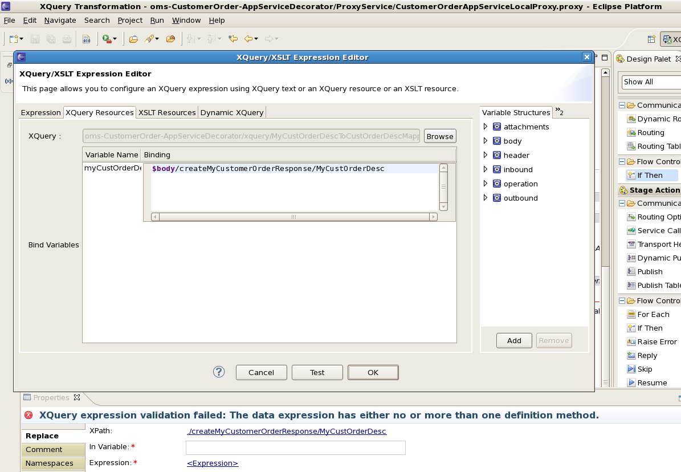Select the myCustOrderDesc variable name cell

[112, 168]
